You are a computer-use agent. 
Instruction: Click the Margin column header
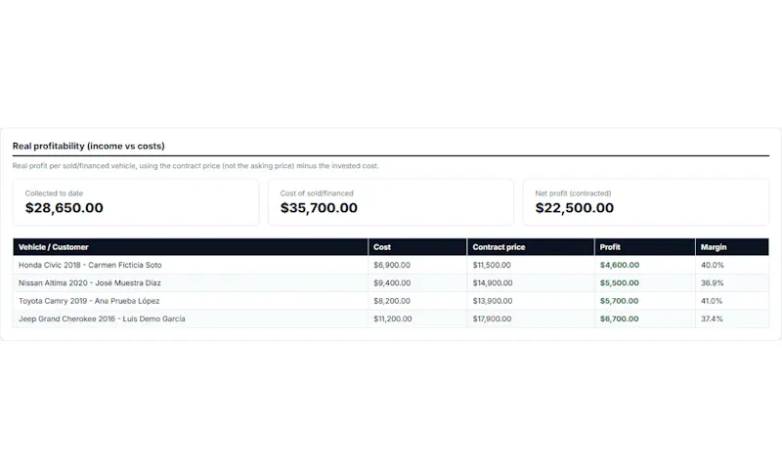tap(732, 247)
